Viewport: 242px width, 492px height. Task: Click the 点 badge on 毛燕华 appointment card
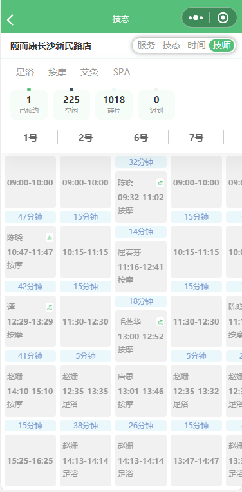(x=160, y=322)
